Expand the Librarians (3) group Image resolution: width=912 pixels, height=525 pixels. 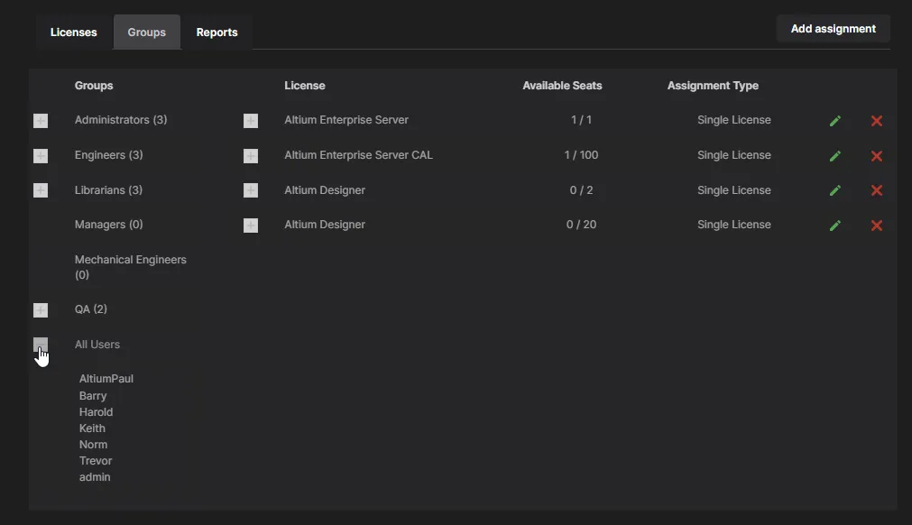(x=41, y=190)
